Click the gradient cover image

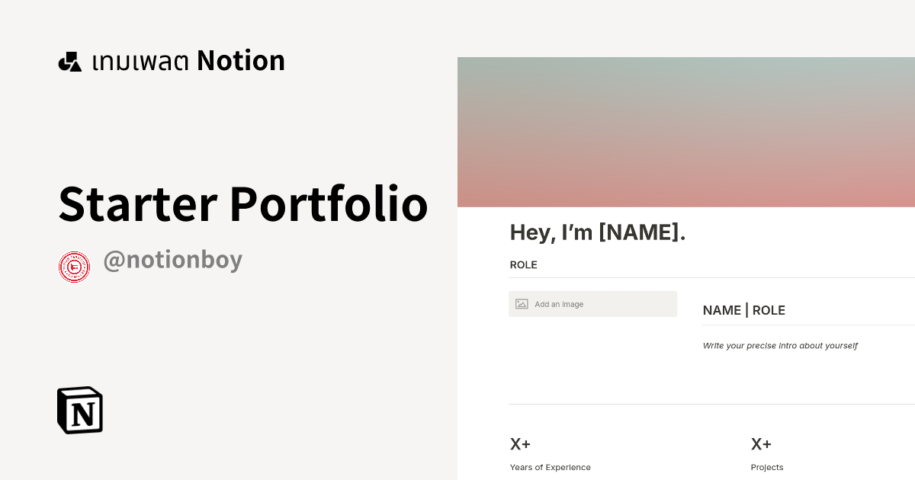(x=686, y=130)
